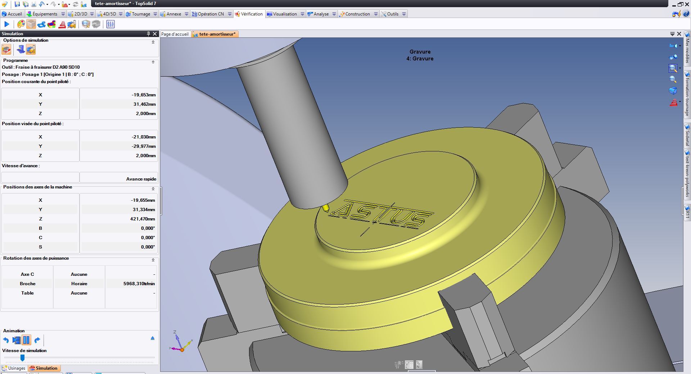This screenshot has width=691, height=374.
Task: Click the step-back arrow in Animation
Action: click(6, 340)
